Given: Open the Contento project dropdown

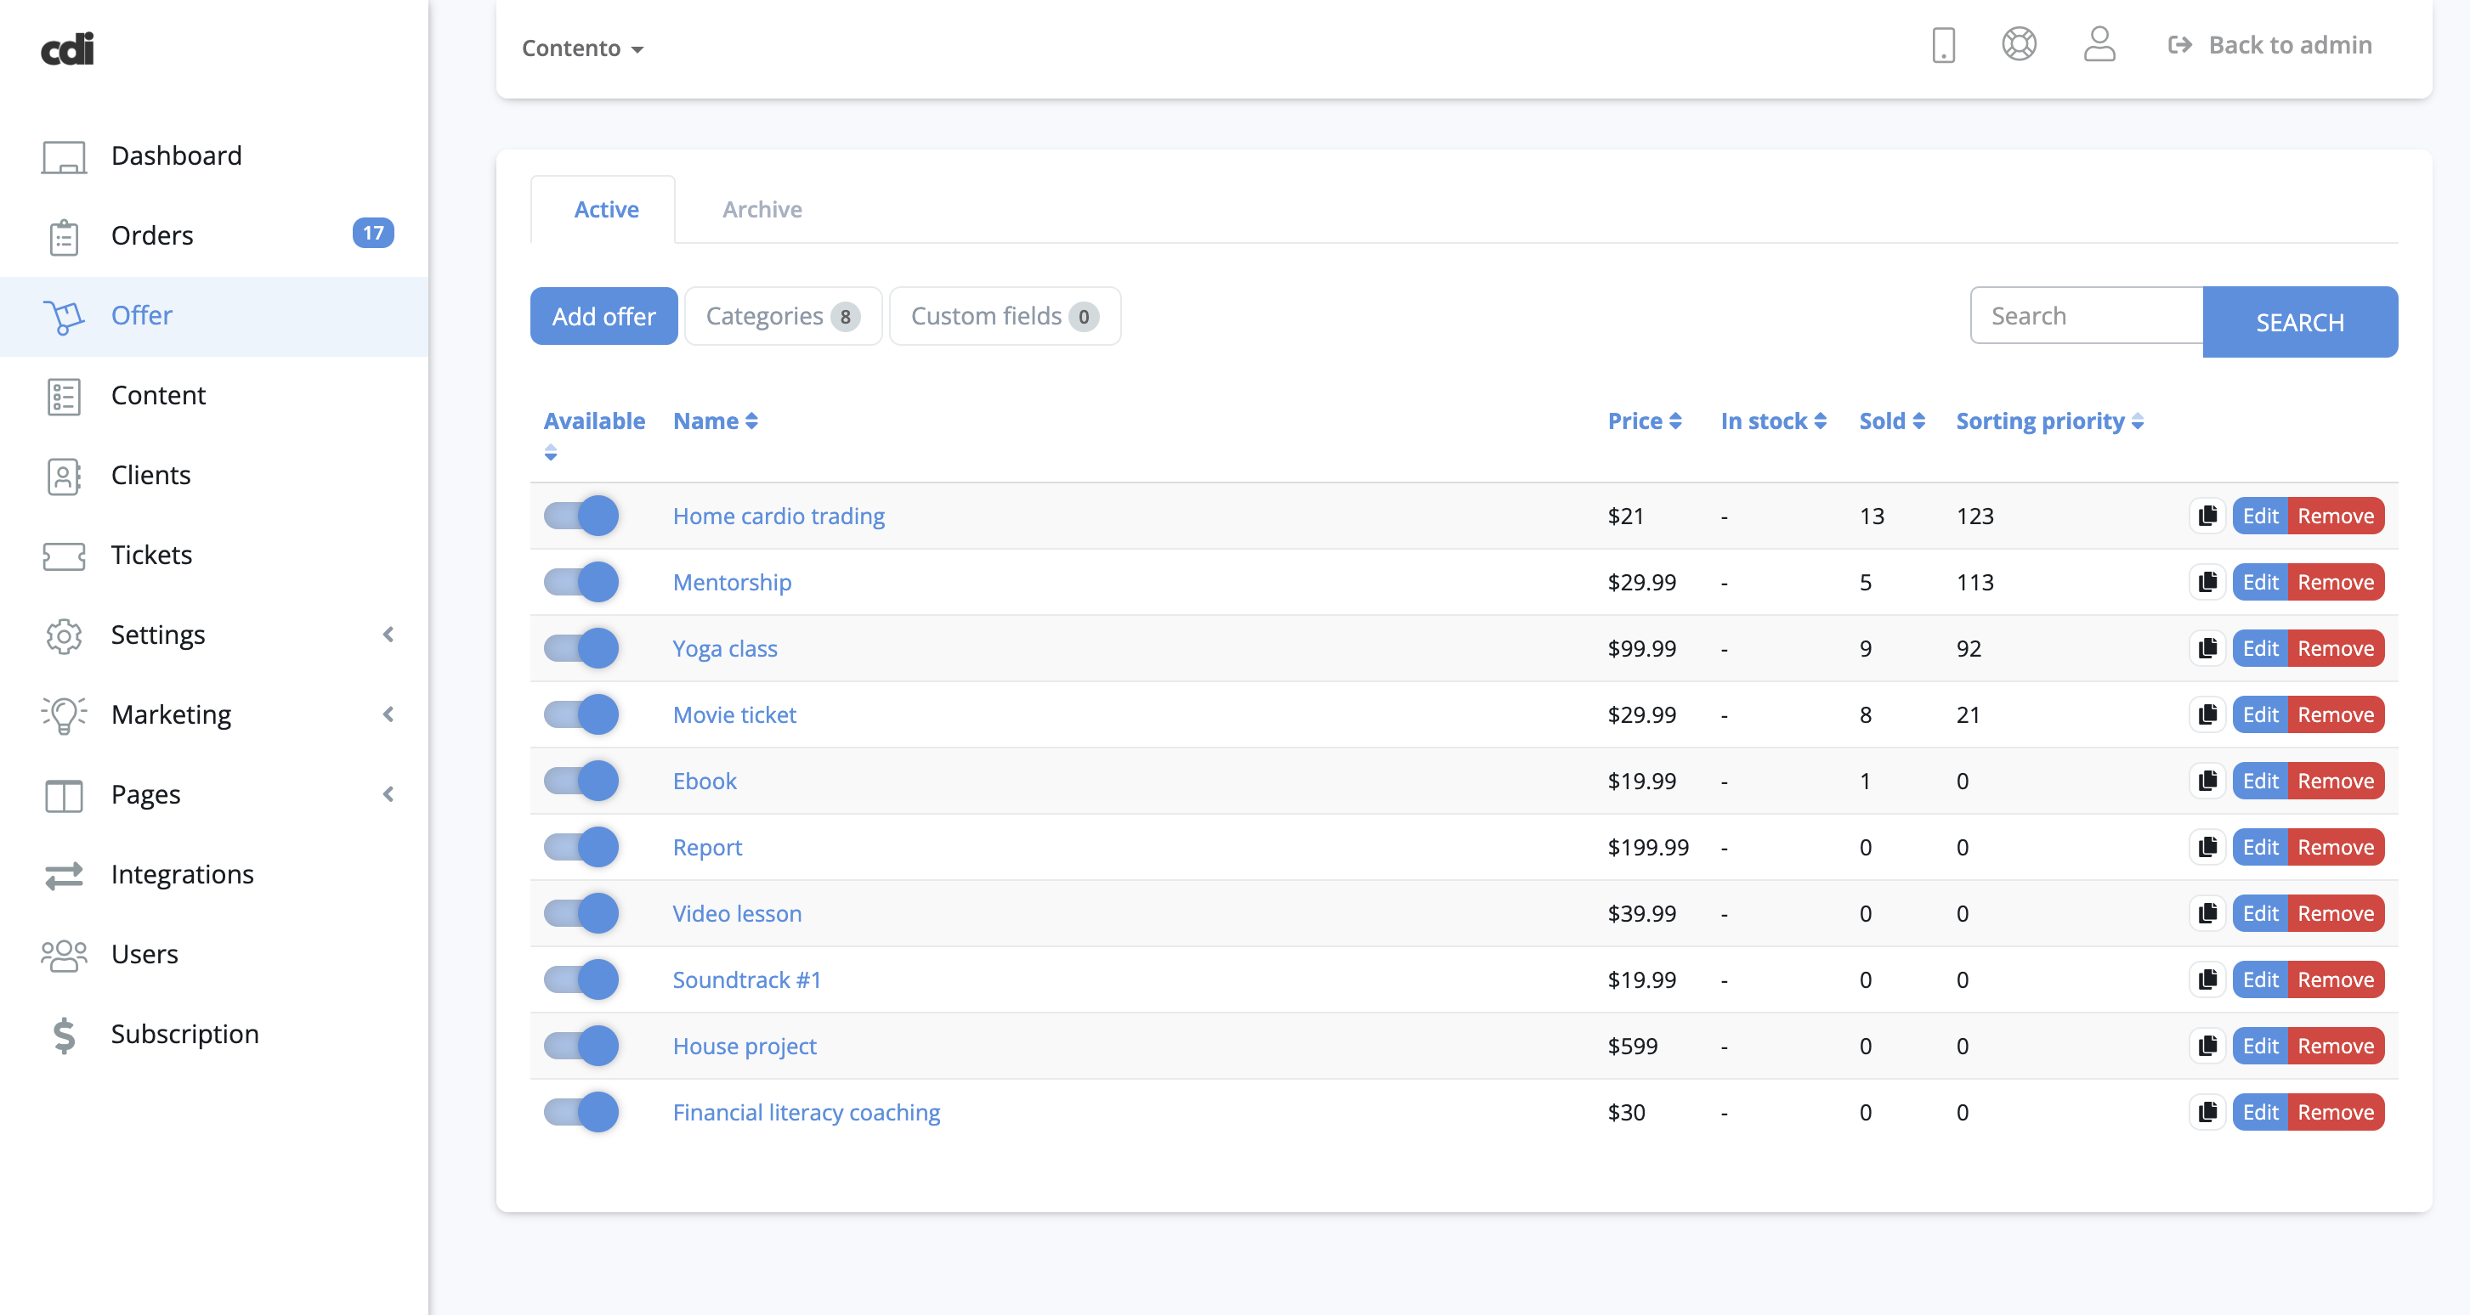Looking at the screenshot, I should coord(582,49).
